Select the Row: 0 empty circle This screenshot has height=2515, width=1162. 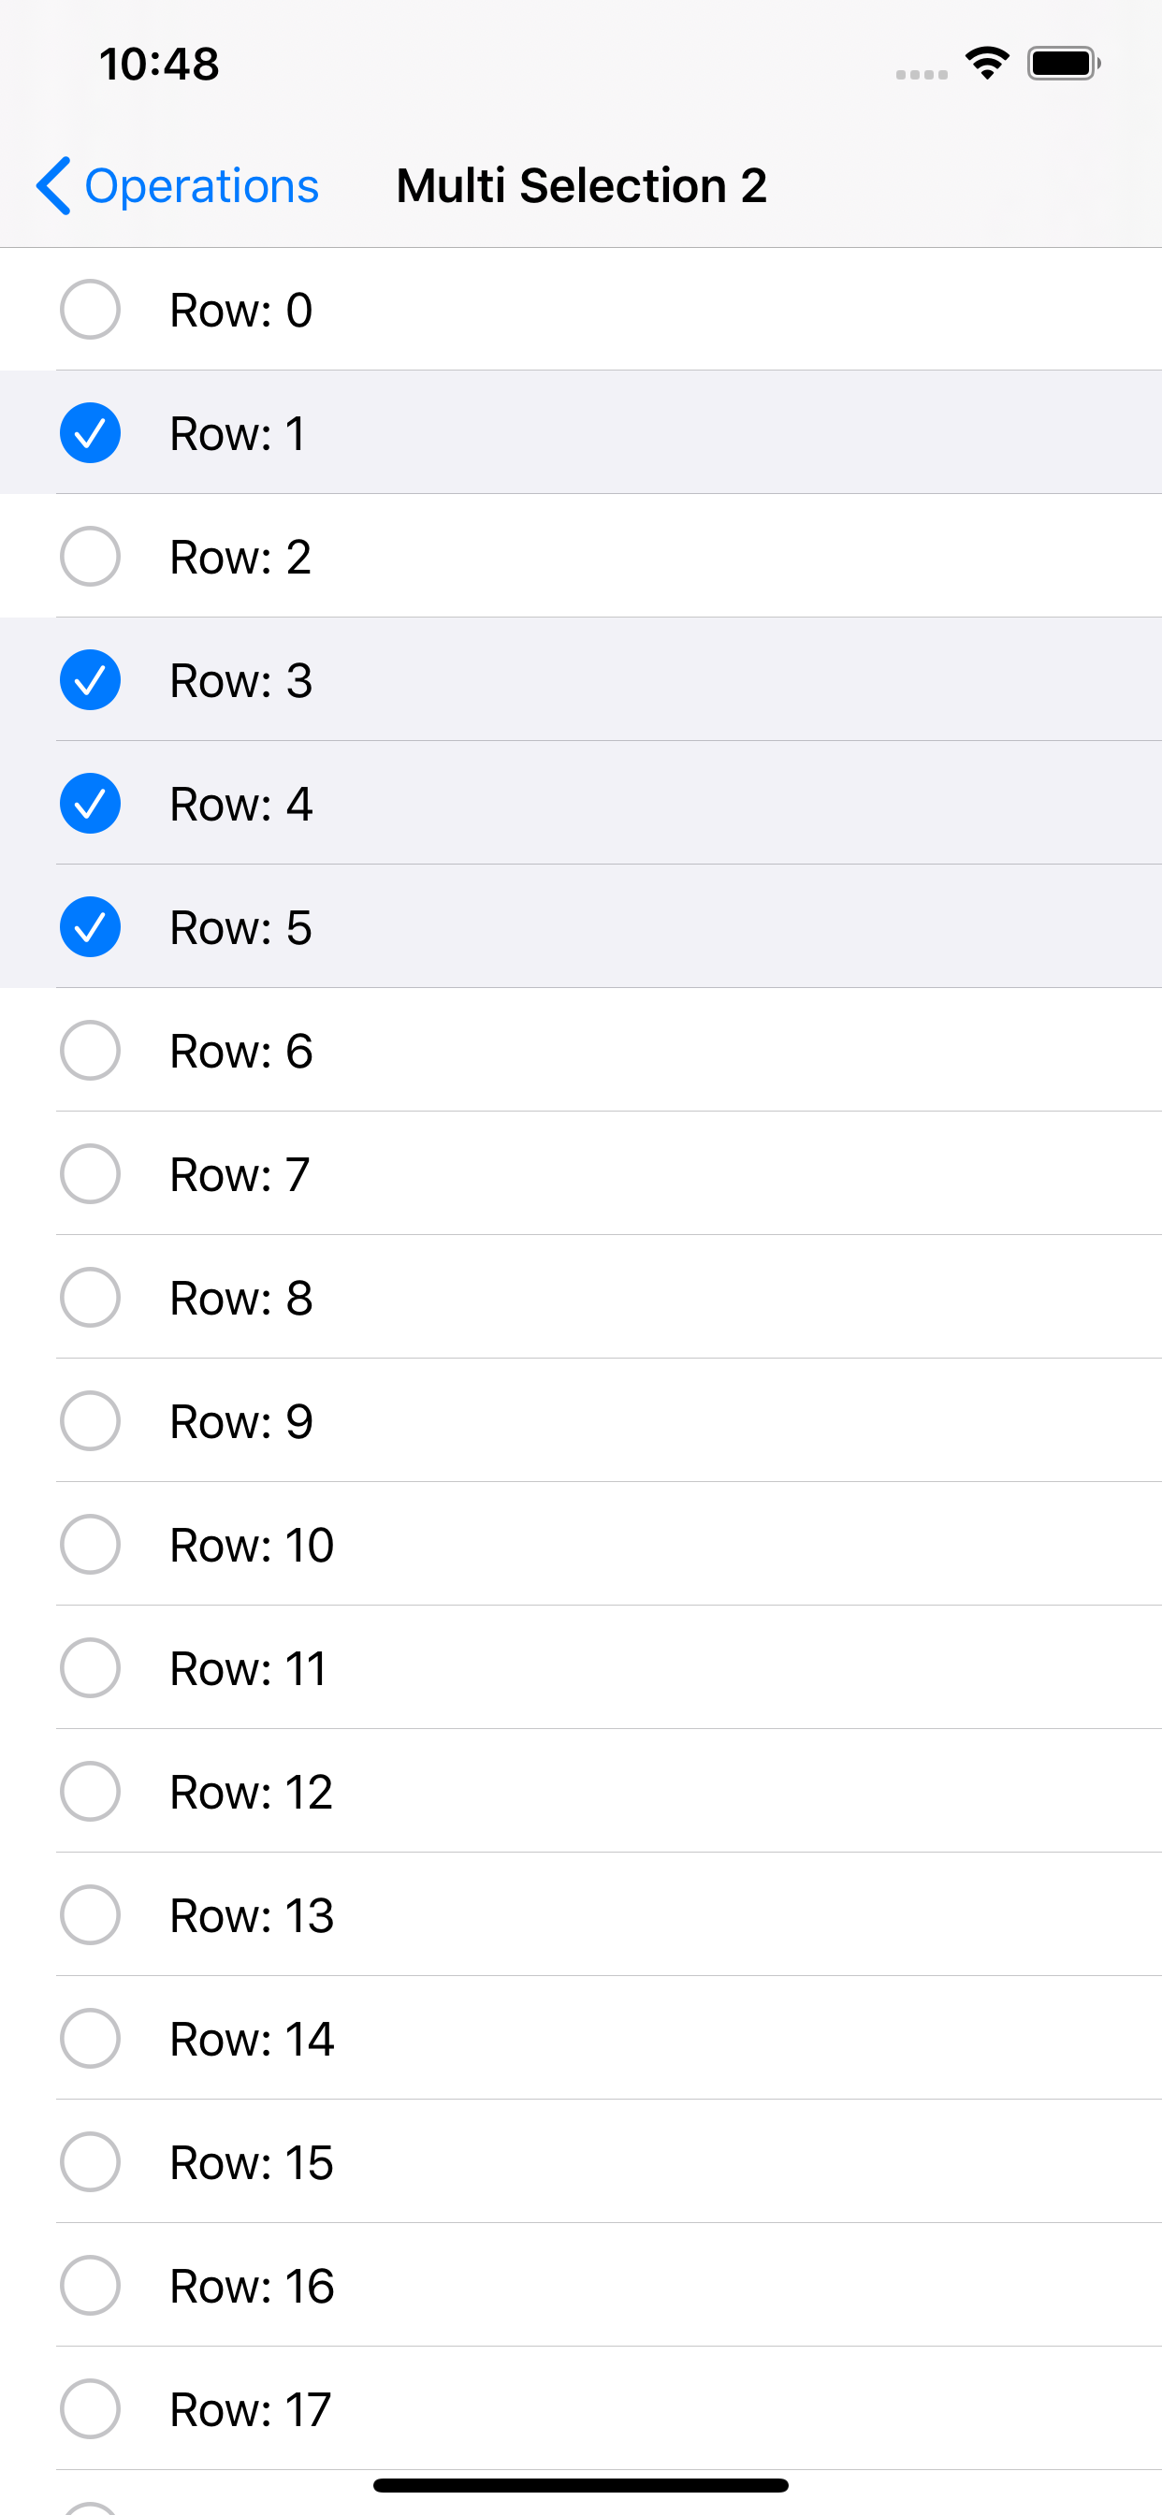tap(90, 310)
